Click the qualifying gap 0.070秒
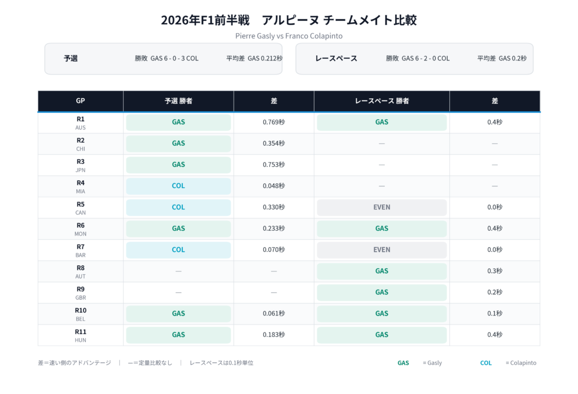Screen dimensions: 578x394 (x=274, y=250)
